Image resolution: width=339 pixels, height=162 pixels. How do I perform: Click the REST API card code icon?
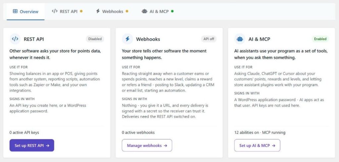pos(15,39)
